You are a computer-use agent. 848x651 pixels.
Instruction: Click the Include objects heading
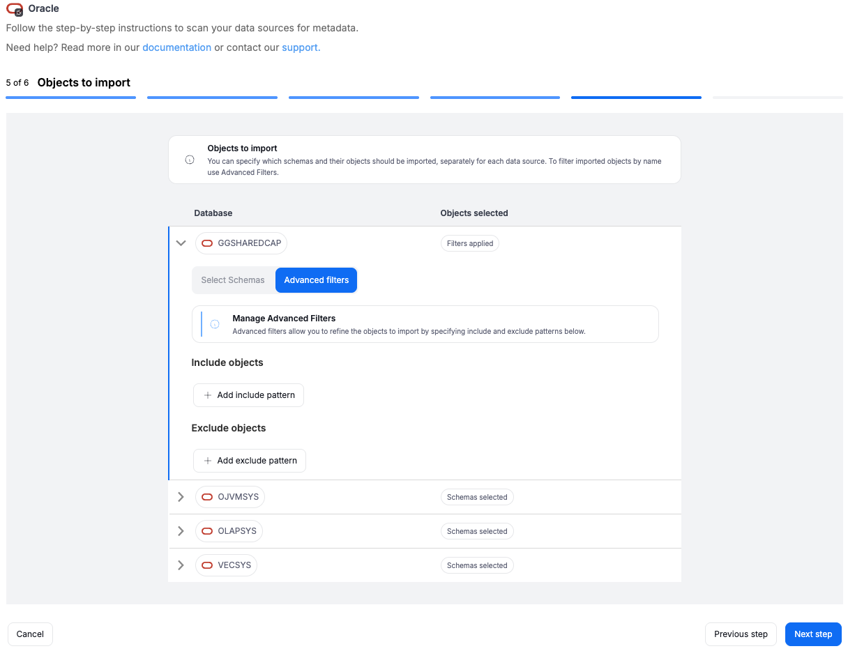click(227, 362)
